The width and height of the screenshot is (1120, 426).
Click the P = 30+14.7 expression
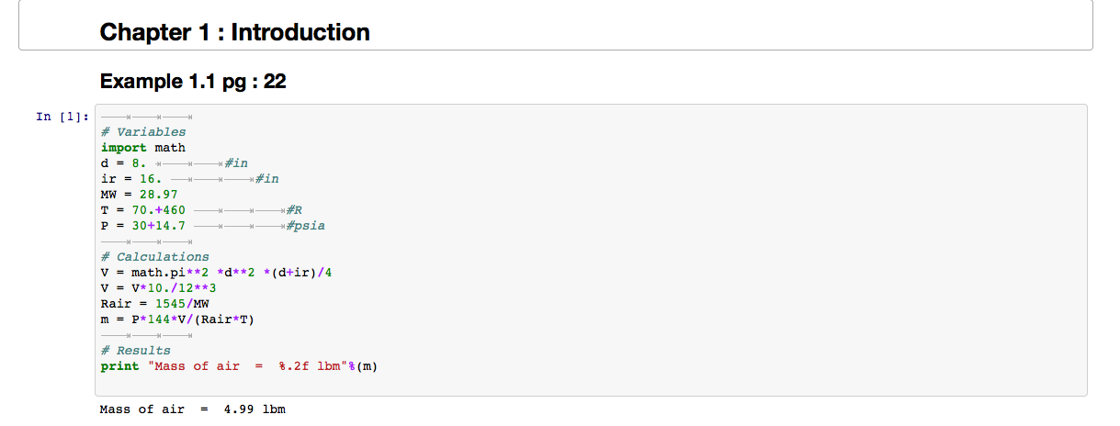pos(143,226)
